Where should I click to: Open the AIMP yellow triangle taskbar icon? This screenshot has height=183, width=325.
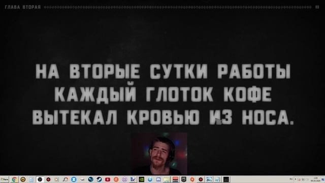(x=23, y=179)
